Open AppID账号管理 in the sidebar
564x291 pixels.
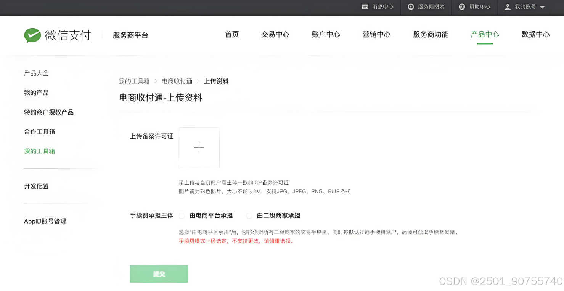45,221
